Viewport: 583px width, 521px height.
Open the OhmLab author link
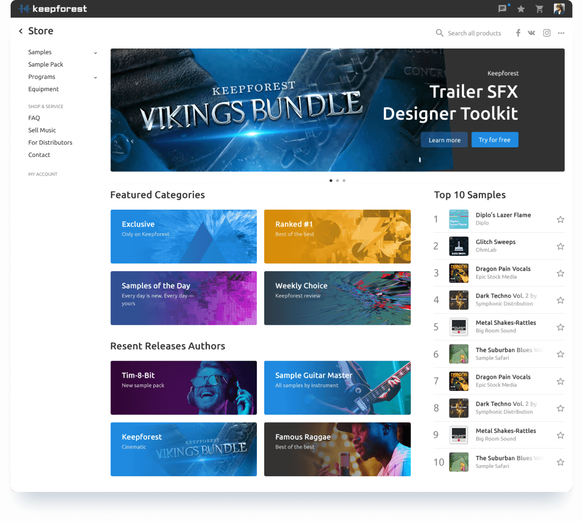click(x=486, y=250)
